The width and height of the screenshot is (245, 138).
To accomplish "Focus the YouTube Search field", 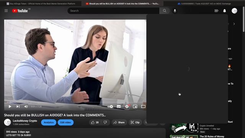I will coord(113,11).
